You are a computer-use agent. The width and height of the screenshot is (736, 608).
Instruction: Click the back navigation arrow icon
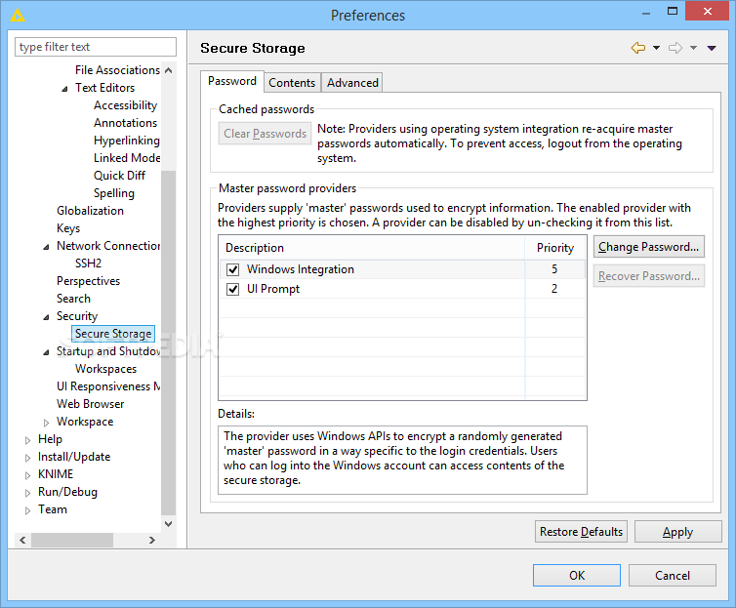pos(638,48)
